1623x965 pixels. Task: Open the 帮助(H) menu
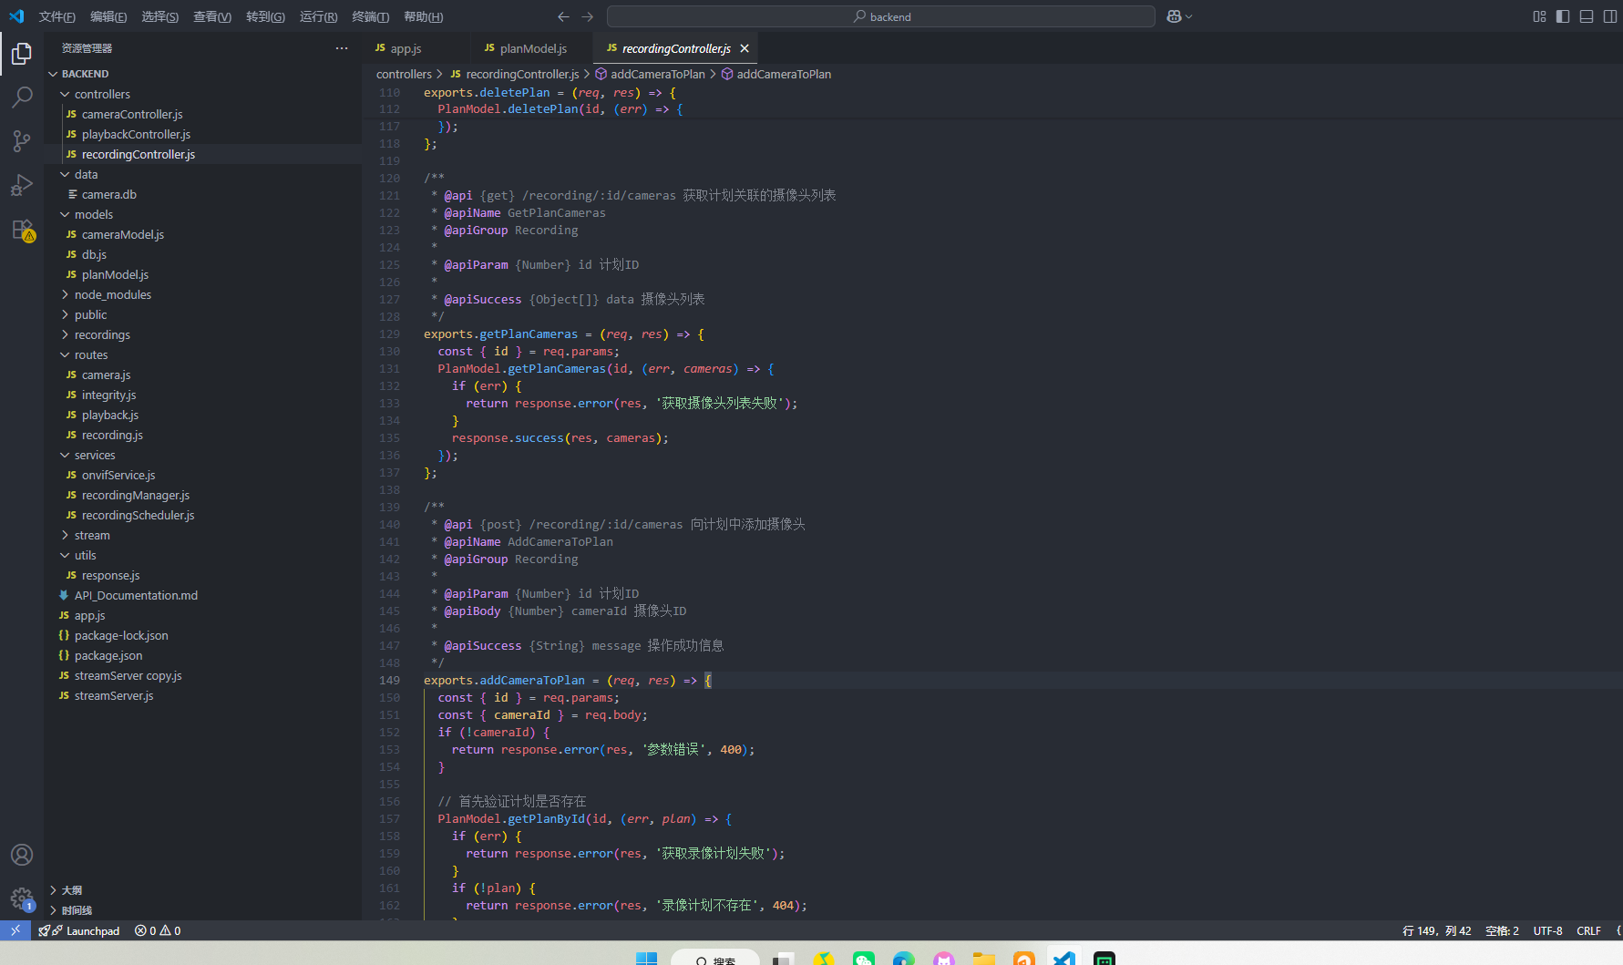coord(424,16)
